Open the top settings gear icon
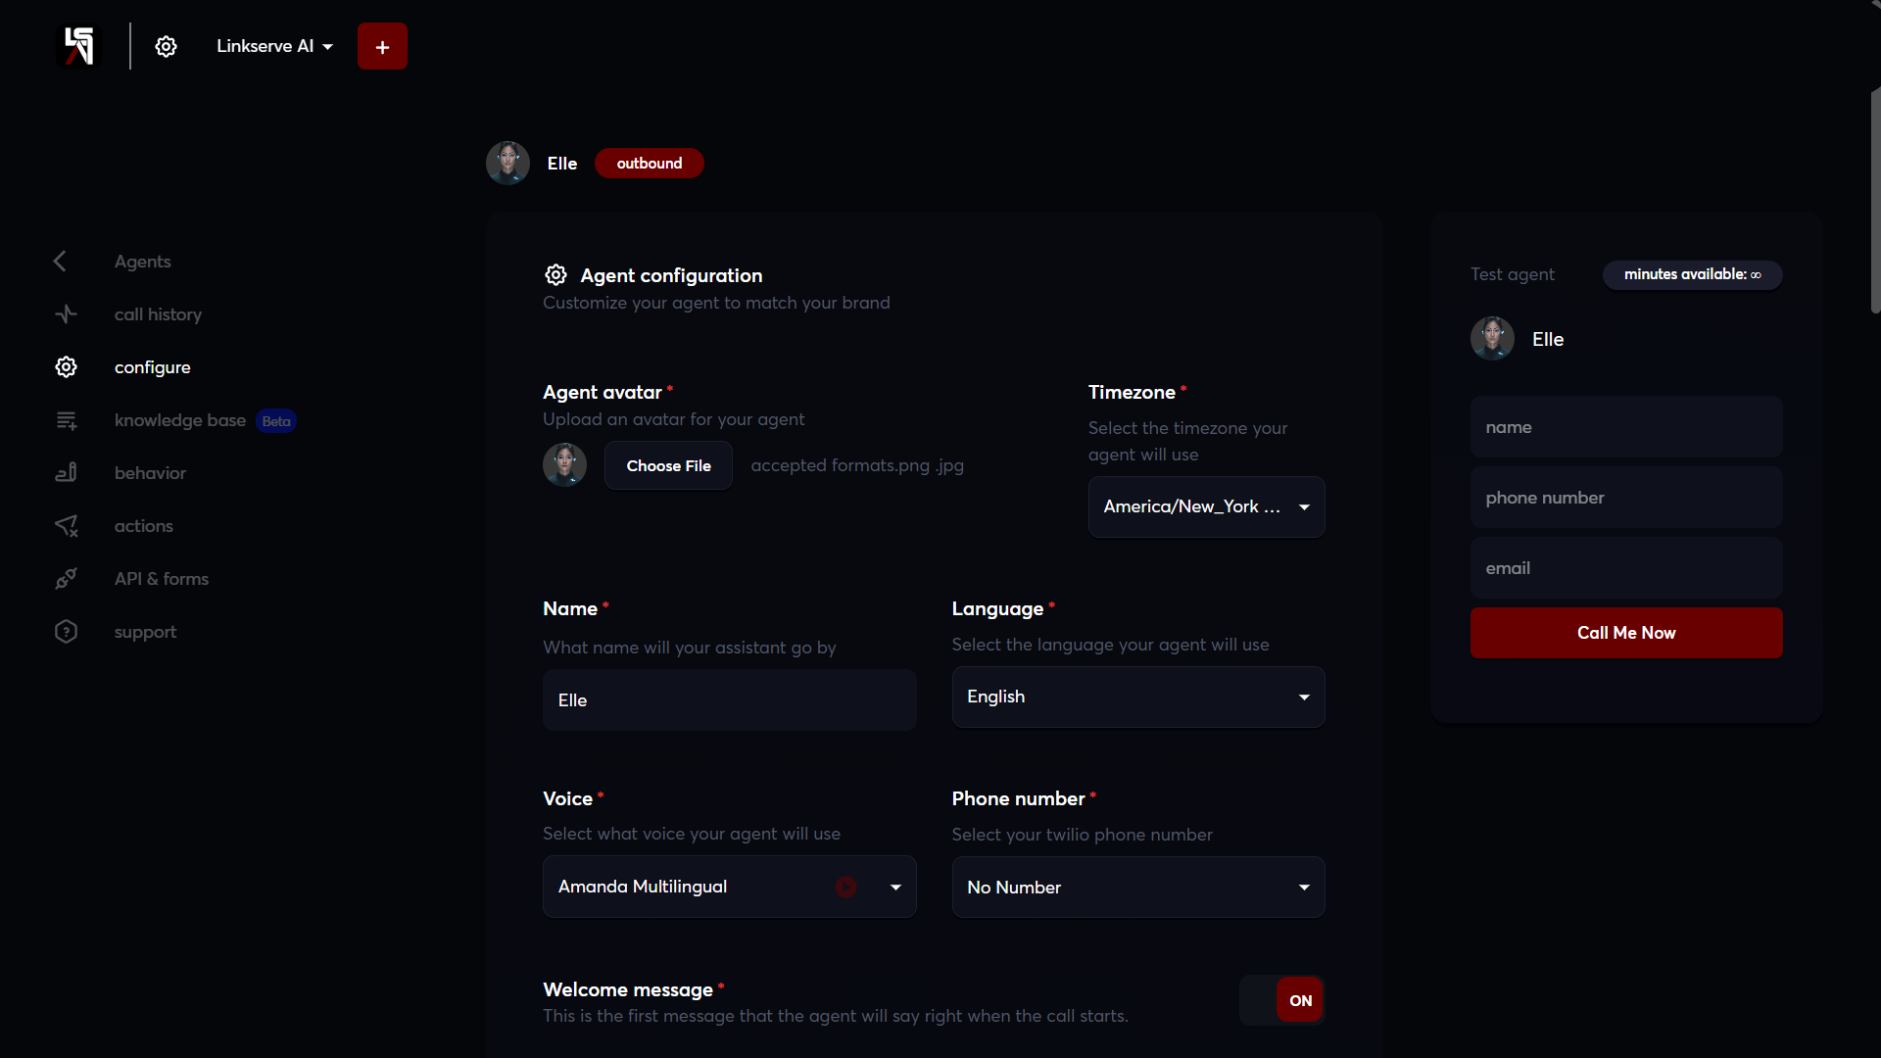This screenshot has width=1881, height=1058. (x=166, y=46)
